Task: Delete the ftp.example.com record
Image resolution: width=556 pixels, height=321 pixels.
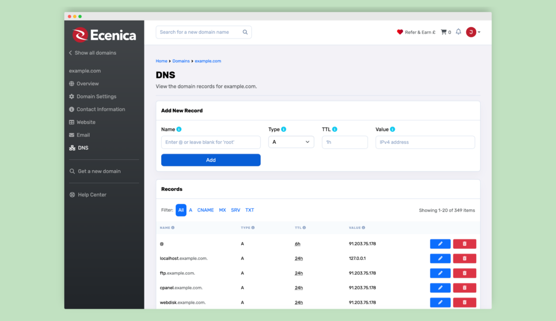Action: coord(465,273)
